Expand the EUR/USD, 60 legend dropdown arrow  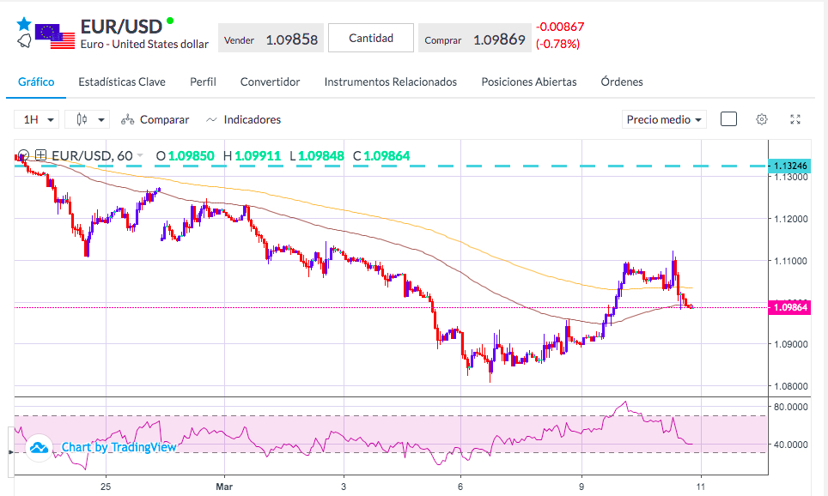coord(140,155)
